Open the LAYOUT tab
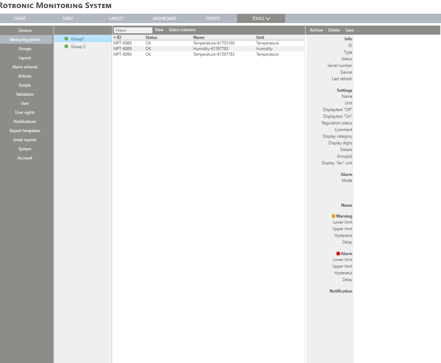Image resolution: width=441 pixels, height=363 pixels. 116,19
